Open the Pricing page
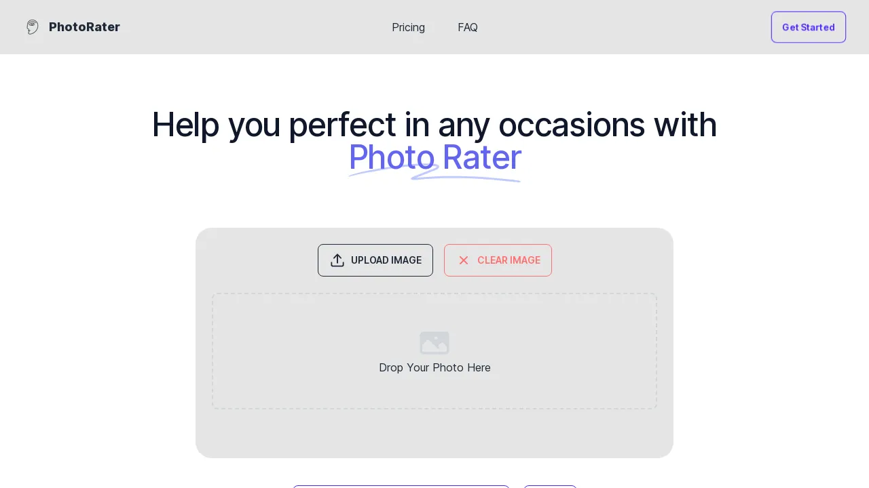This screenshot has width=869, height=488. pyautogui.click(x=408, y=27)
